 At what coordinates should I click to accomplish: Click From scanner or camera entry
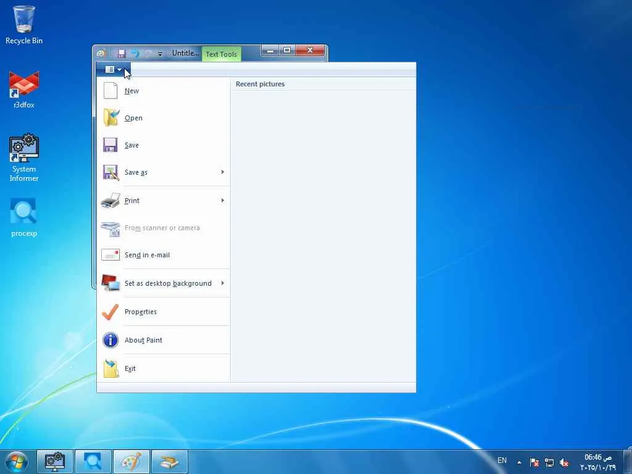163,228
